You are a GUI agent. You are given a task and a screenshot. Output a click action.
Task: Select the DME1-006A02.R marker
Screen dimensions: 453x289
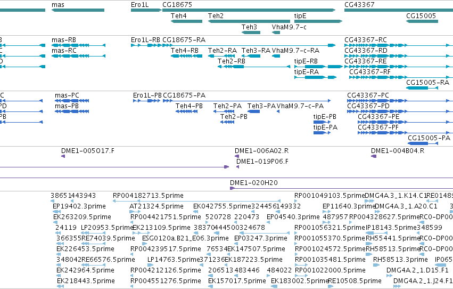pos(237,156)
